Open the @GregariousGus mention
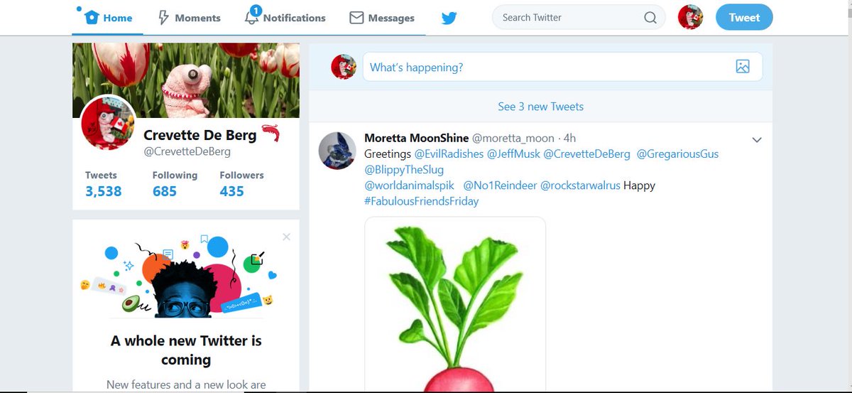Viewport: 852px width, 393px height. point(677,154)
